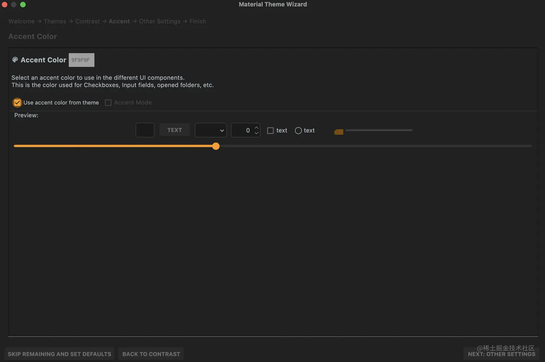Open the 9F9F9F accent color swatch
545x362 pixels.
point(81,60)
